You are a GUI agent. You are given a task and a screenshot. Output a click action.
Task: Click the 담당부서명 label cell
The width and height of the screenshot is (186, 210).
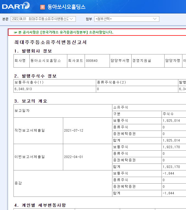click(x=121, y=61)
